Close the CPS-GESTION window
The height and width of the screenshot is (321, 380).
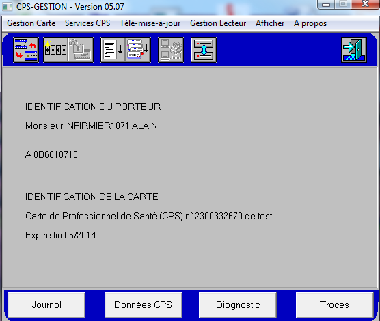click(x=365, y=4)
